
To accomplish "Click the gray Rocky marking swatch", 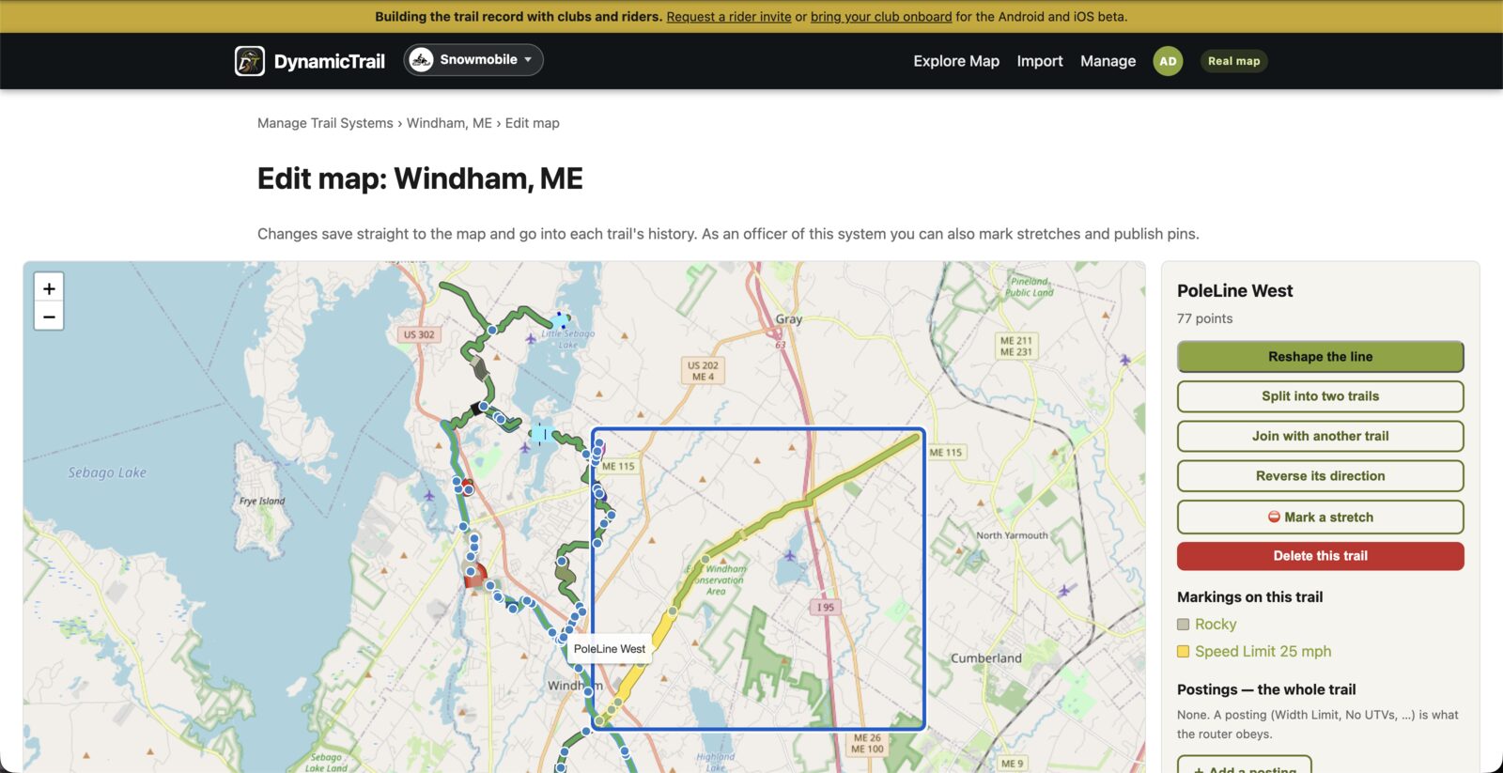I will coord(1183,625).
